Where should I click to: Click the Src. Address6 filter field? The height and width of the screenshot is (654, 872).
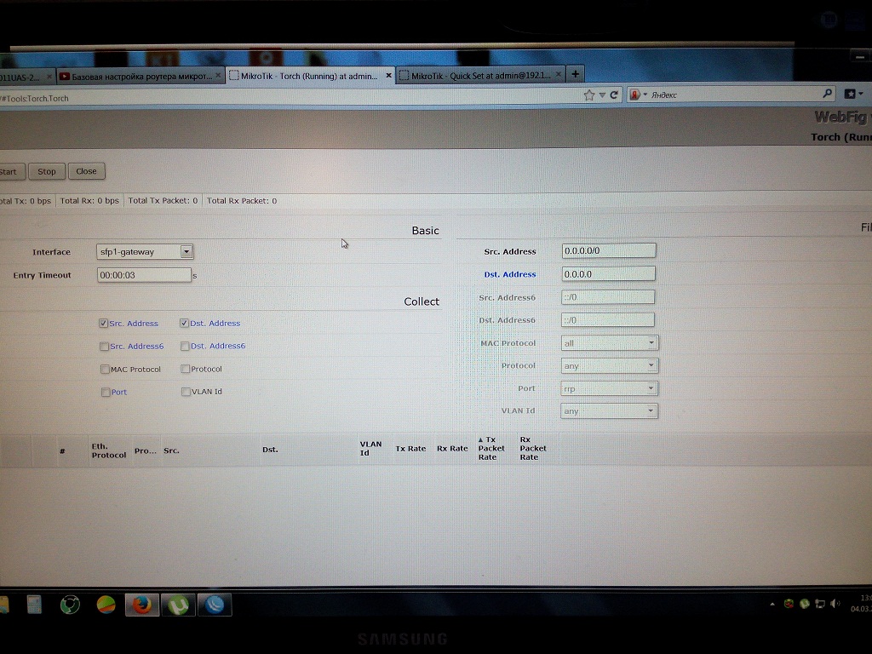click(x=608, y=297)
